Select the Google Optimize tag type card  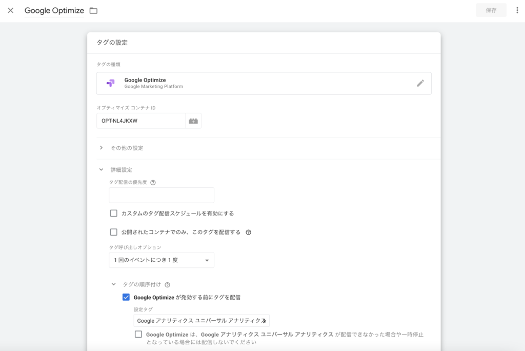(x=264, y=83)
